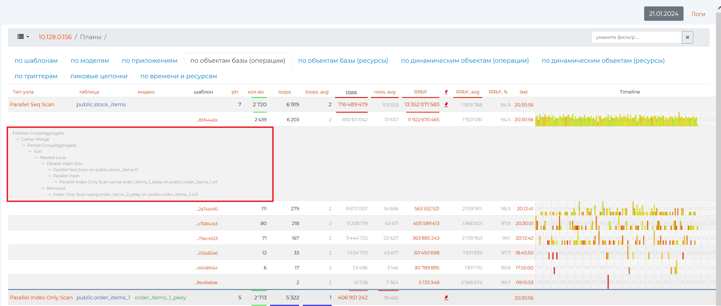The width and height of the screenshot is (721, 306).
Task: Expand the ...2a74b4f0 template row
Action: tap(207, 209)
